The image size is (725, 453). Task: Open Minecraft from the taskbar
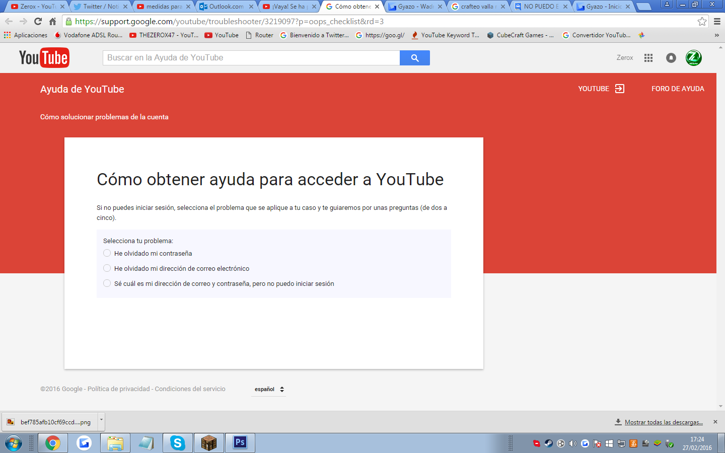pos(208,443)
